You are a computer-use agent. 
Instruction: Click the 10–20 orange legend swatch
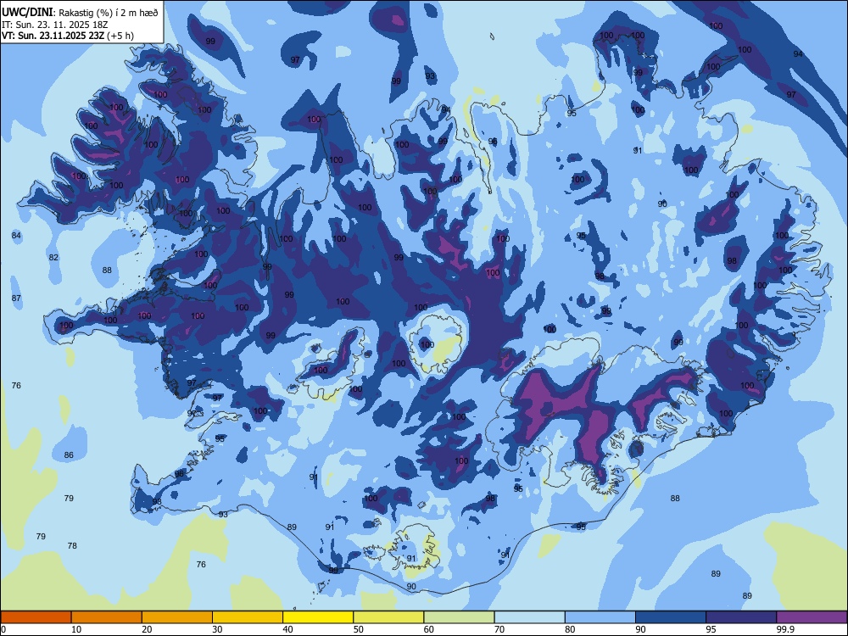tap(107, 617)
